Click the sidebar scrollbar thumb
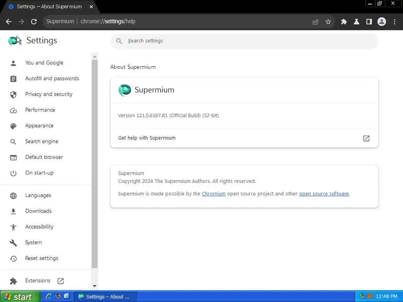Image resolution: width=403 pixels, height=302 pixels. click(94, 164)
